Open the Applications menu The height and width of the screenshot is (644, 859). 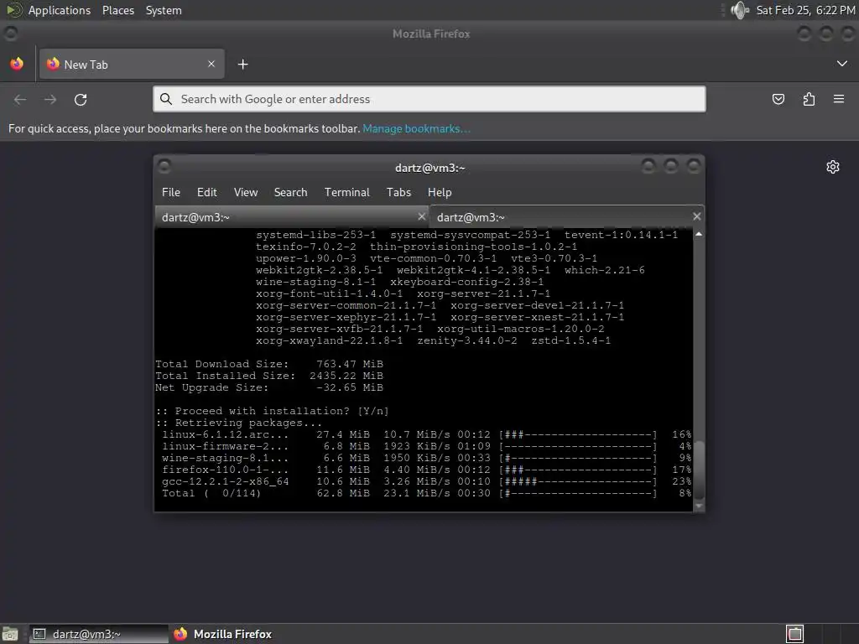pyautogui.click(x=60, y=10)
